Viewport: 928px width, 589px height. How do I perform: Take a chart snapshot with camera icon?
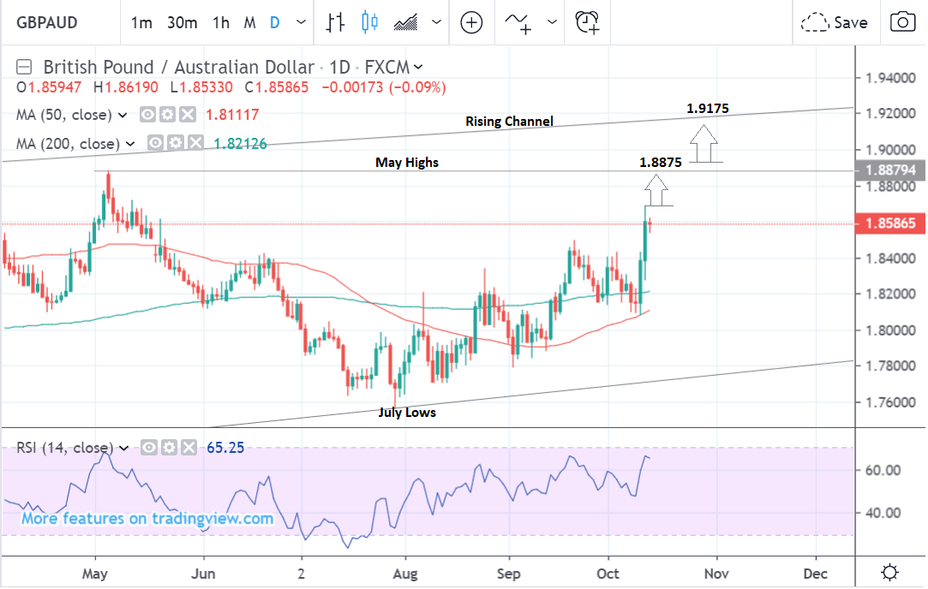[x=901, y=23]
